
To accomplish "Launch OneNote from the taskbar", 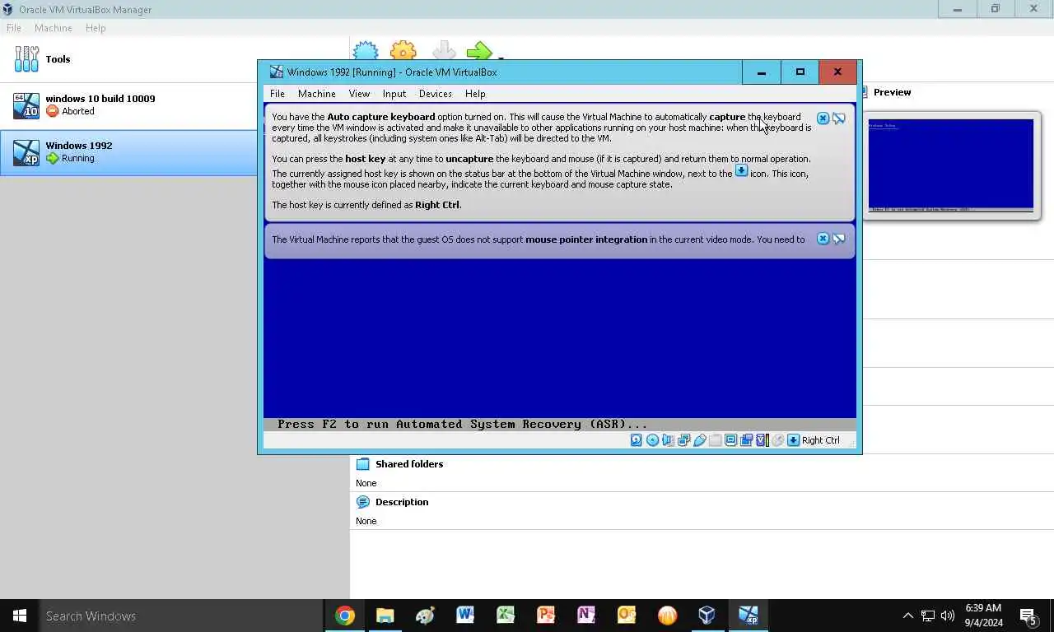I will tap(586, 616).
